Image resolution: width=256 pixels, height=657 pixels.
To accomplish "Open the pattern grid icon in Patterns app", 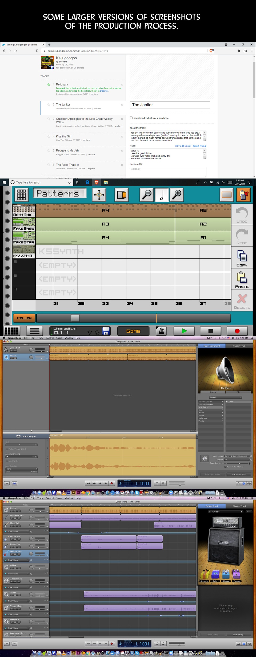I will tap(21, 195).
